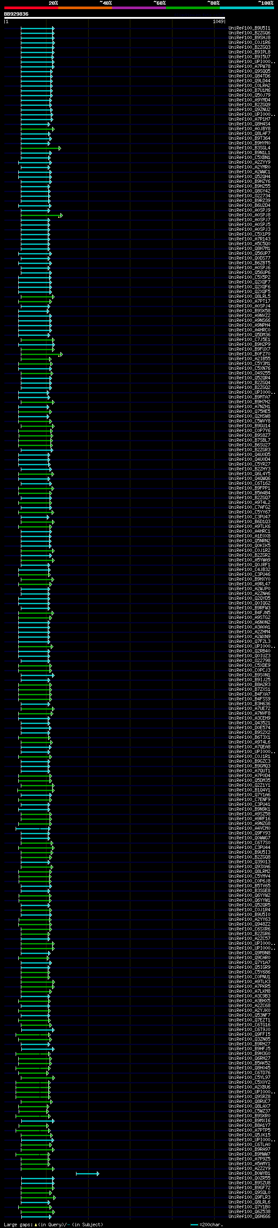Select hit label UniRef100_B7U1M6
Viewport: 278px width, 1228px height.
[249, 91]
